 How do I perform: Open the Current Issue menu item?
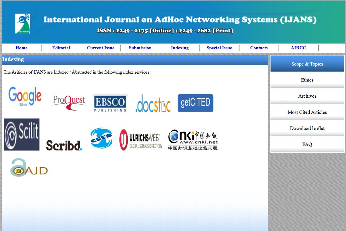point(101,48)
